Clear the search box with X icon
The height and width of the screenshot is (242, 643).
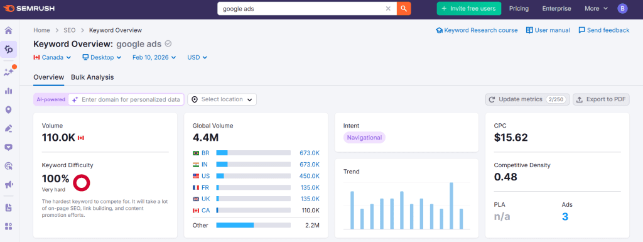[388, 8]
